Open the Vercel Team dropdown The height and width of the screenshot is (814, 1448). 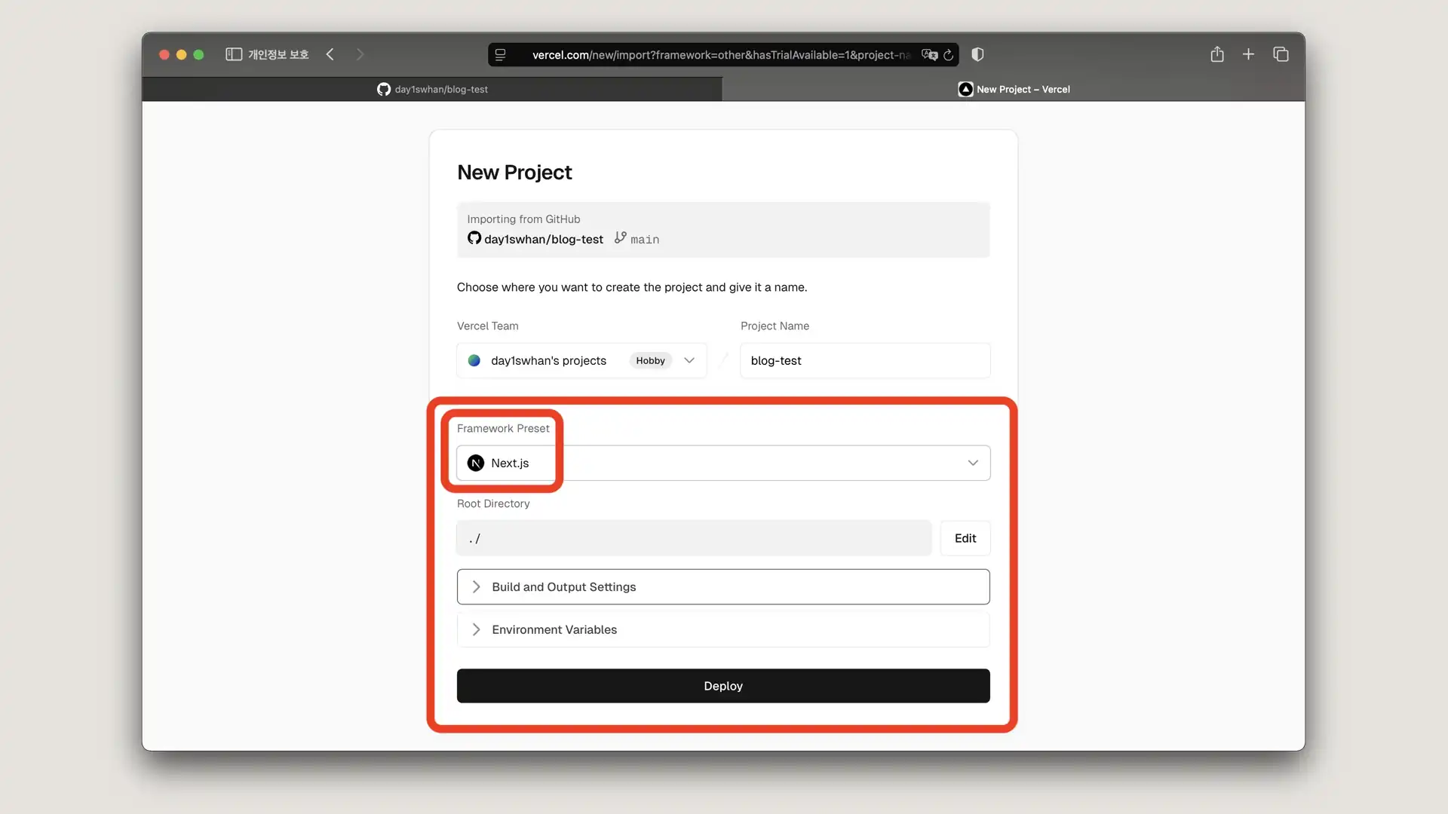pyautogui.click(x=581, y=360)
